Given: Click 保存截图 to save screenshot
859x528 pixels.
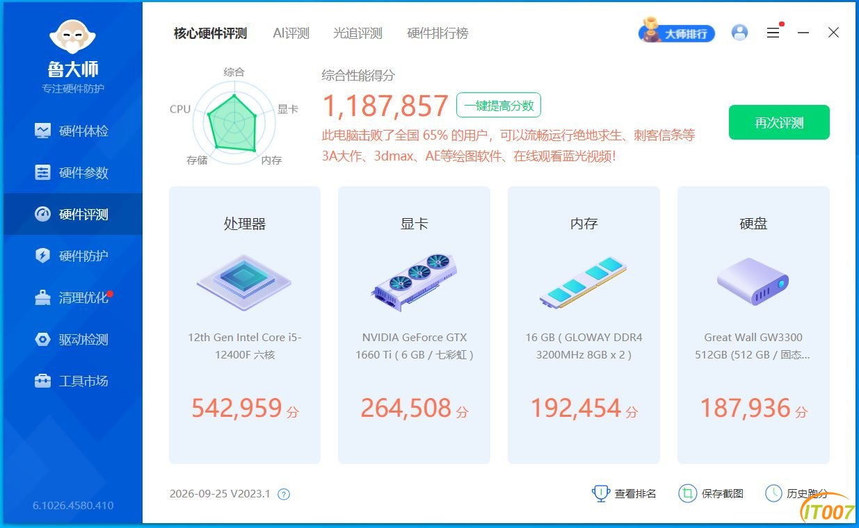Looking at the screenshot, I should click(x=711, y=493).
